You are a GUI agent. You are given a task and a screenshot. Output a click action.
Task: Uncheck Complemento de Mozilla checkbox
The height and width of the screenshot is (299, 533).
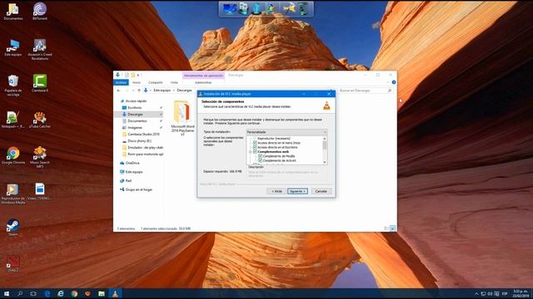261,156
